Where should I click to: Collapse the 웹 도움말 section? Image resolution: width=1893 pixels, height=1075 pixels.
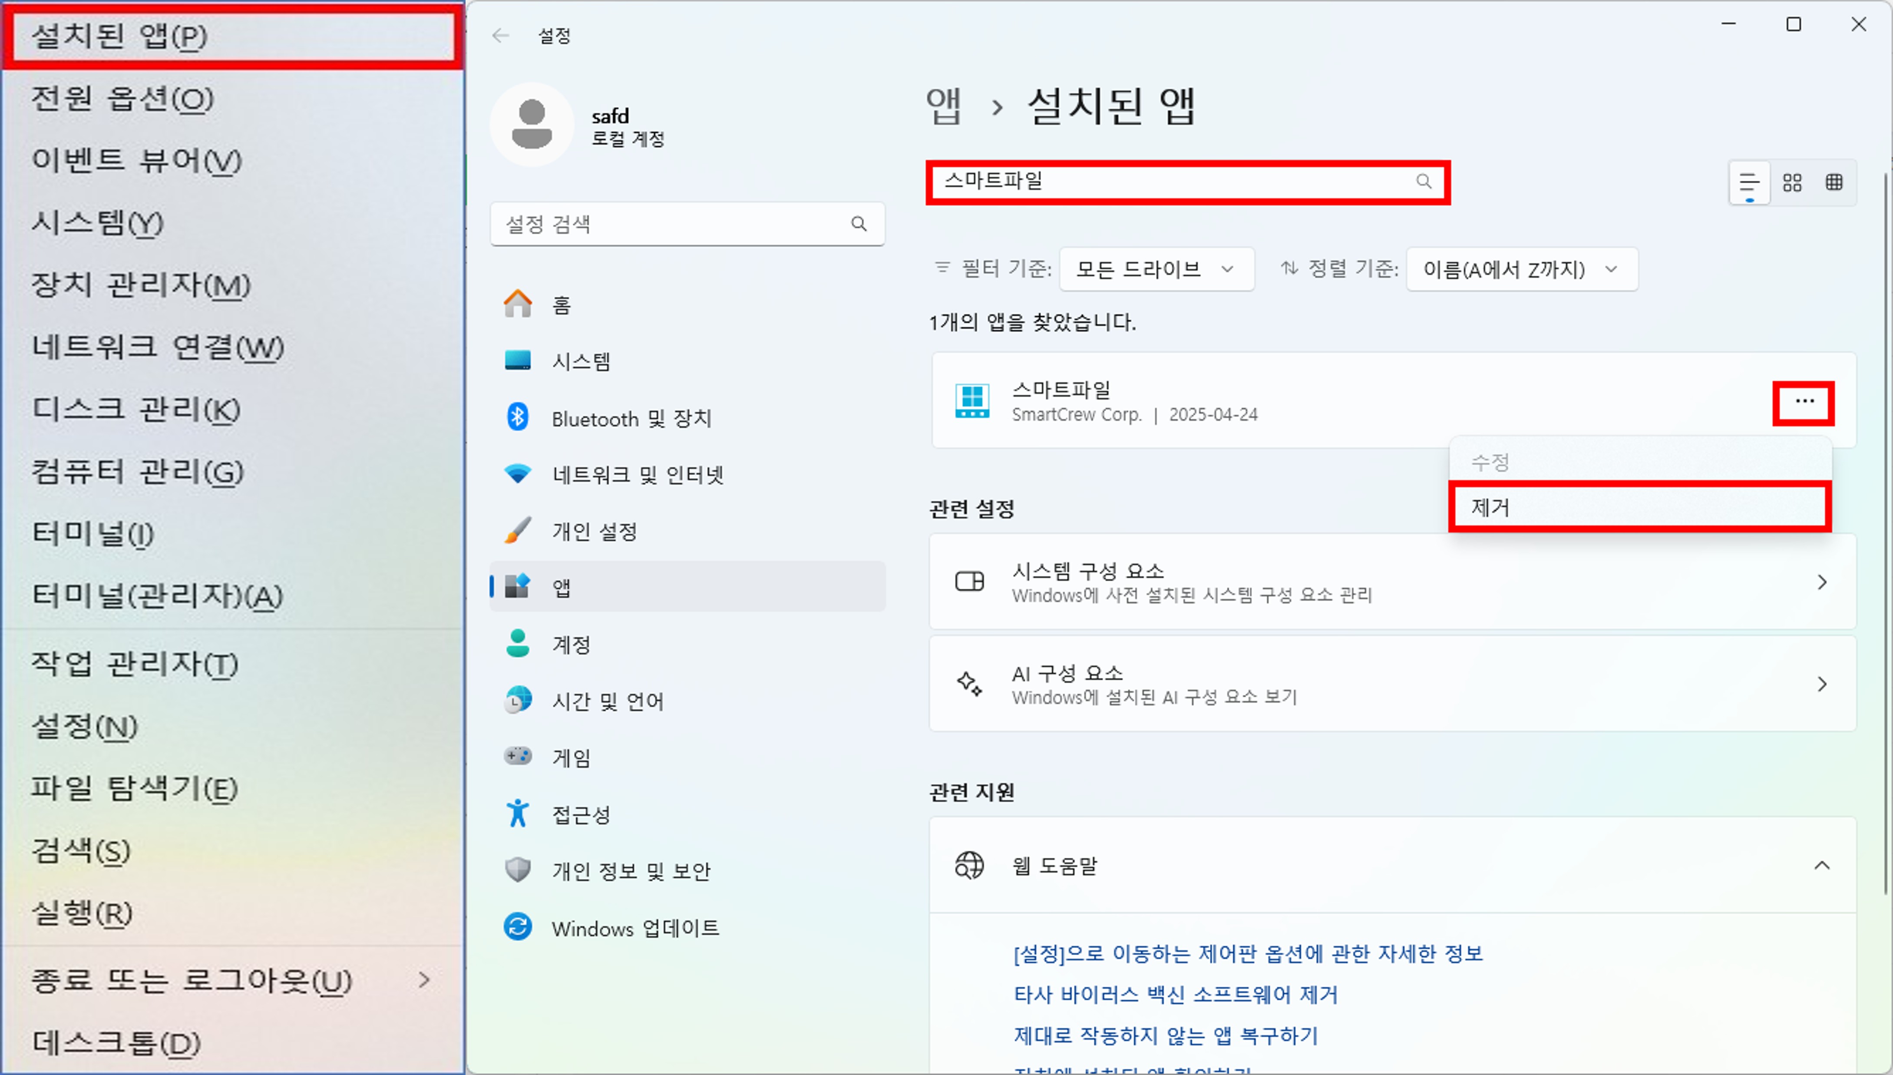point(1821,865)
